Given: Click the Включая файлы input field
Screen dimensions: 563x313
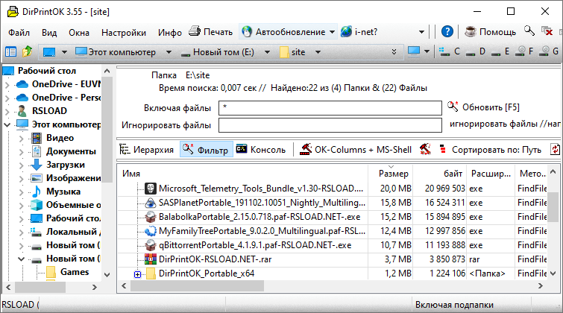Looking at the screenshot, I should tap(330, 108).
